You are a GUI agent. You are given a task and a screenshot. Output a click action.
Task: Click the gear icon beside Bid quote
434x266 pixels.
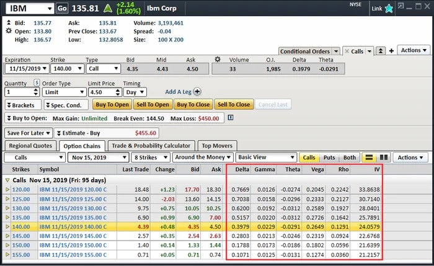8,21
